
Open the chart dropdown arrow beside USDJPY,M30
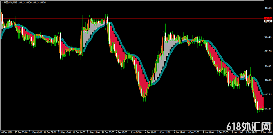pos(2,2)
